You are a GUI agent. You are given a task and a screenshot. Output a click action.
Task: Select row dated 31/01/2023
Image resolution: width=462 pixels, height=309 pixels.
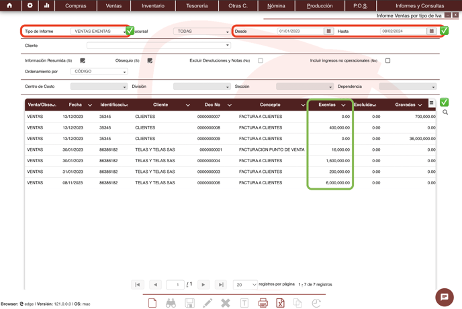tap(230, 172)
